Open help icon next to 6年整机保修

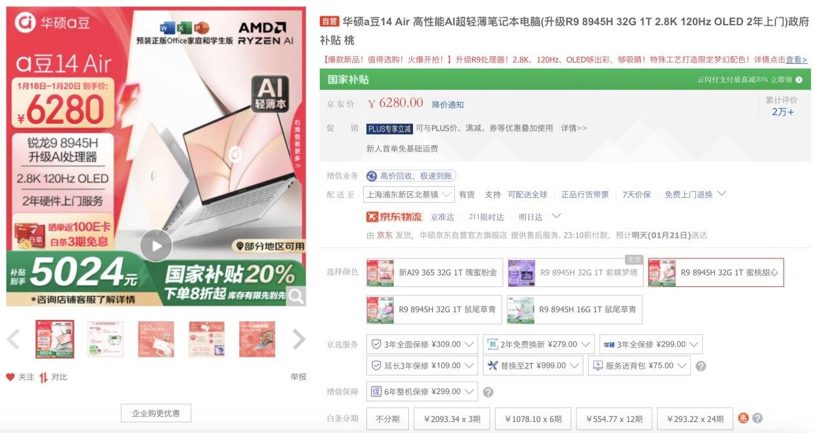(489, 392)
